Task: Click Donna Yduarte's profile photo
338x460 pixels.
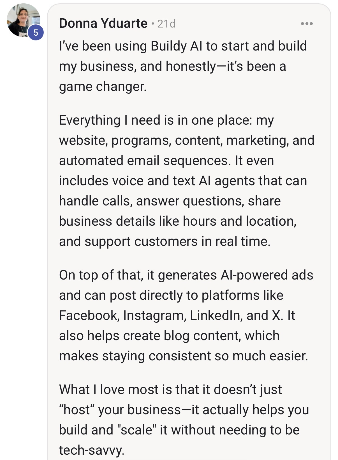Action: click(x=24, y=20)
